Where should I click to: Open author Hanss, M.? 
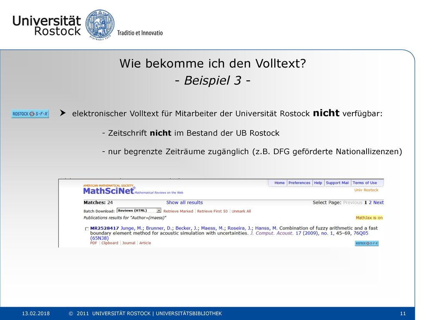266,228
